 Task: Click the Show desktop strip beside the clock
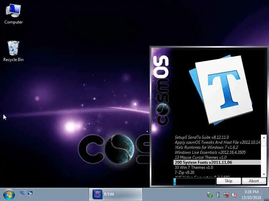266,194
